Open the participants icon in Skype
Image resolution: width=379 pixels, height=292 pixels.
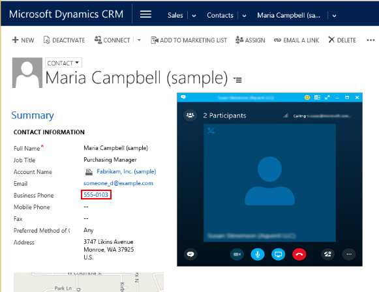pyautogui.click(x=190, y=115)
